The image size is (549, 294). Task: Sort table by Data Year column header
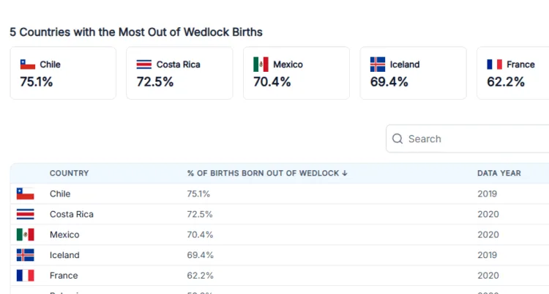(498, 174)
